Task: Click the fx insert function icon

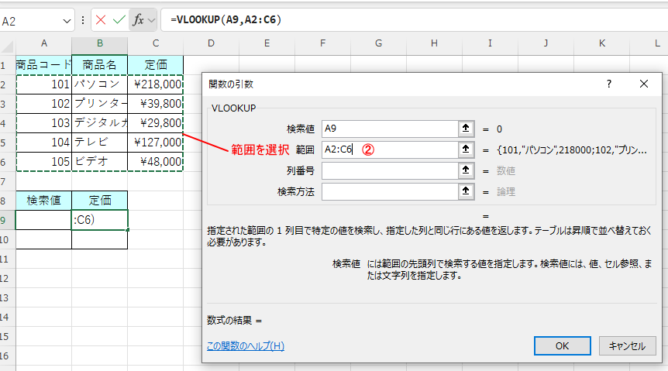Action: click(139, 20)
